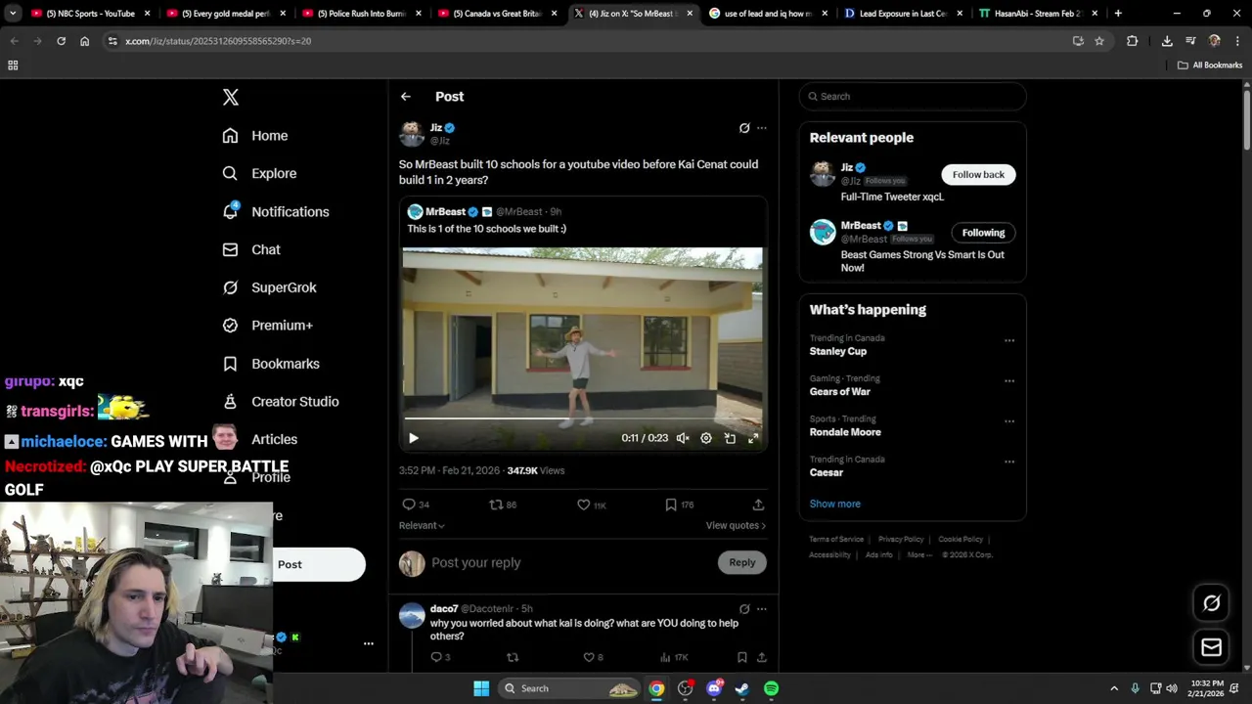Image resolution: width=1252 pixels, height=704 pixels.
Task: Open Windows Start menu
Action: (x=481, y=688)
